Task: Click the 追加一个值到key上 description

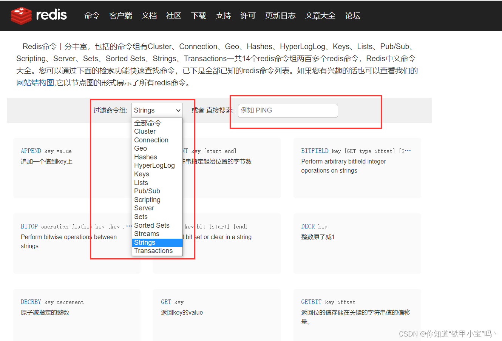Action: tap(46, 162)
